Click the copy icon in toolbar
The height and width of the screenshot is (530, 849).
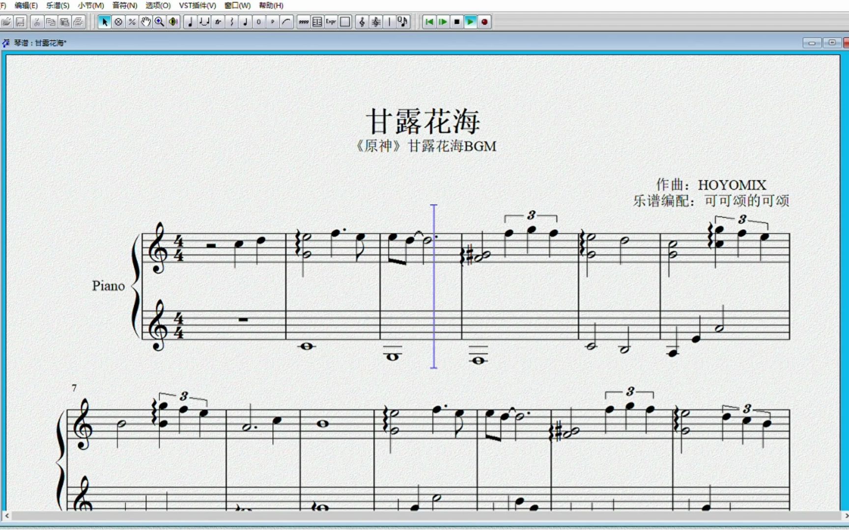pos(51,22)
